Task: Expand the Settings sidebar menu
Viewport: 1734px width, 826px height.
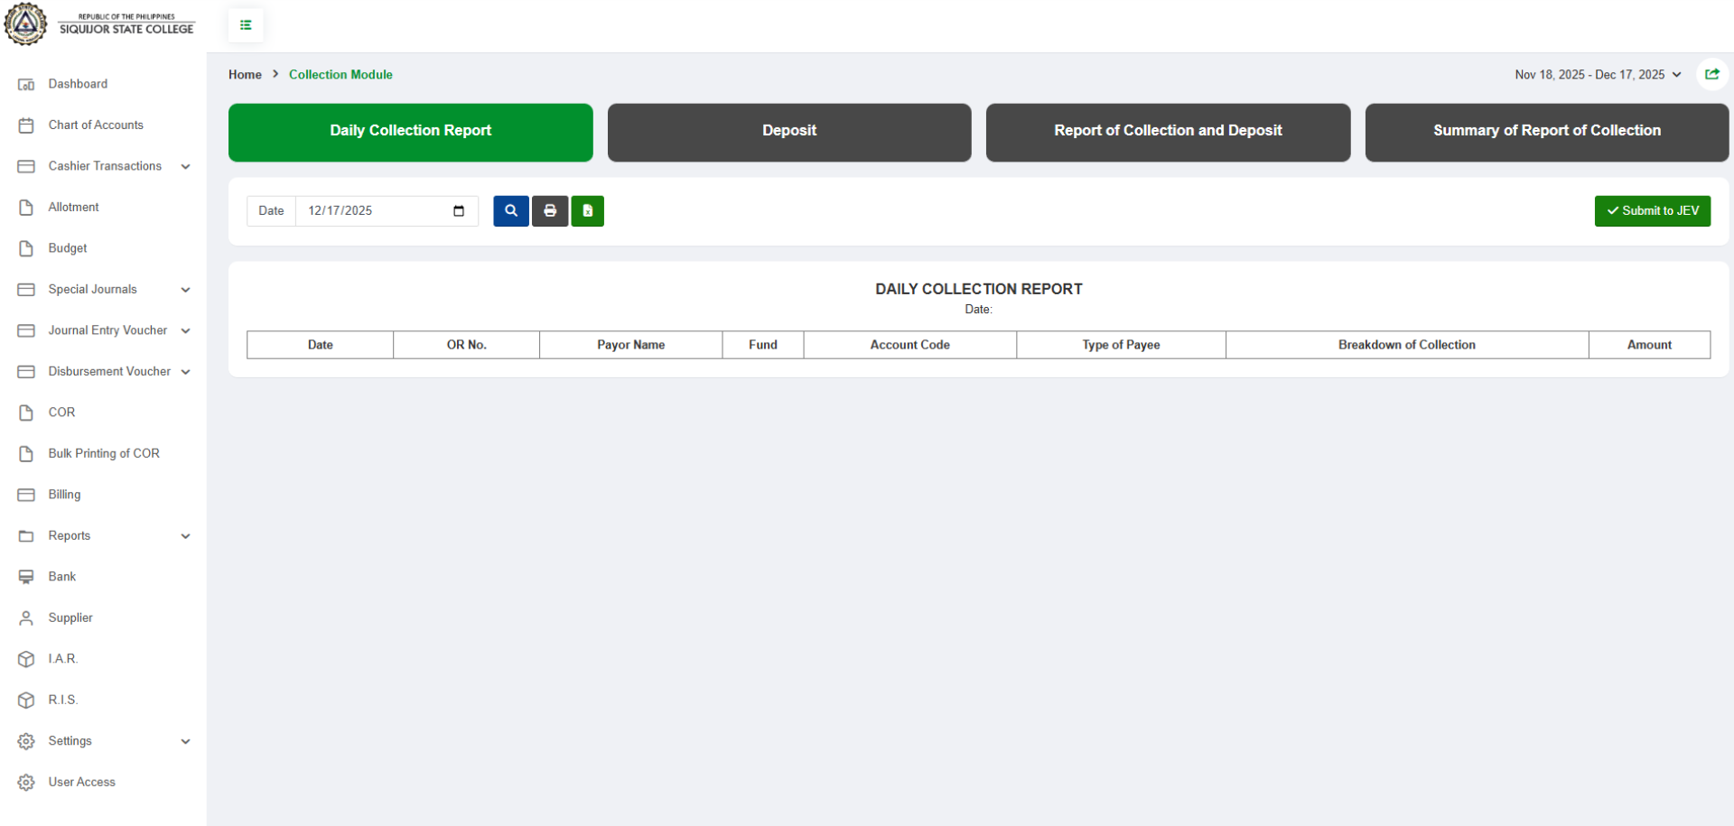Action: pos(105,741)
